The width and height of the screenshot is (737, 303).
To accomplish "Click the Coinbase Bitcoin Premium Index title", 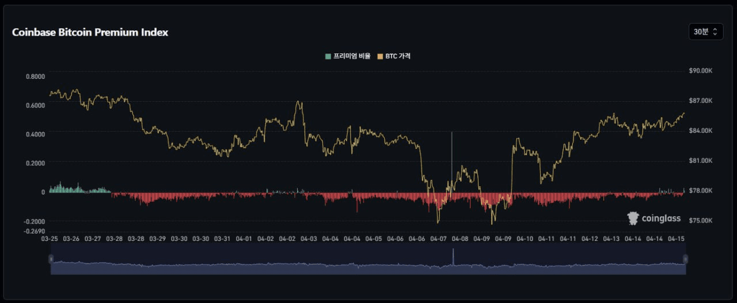I will [90, 32].
